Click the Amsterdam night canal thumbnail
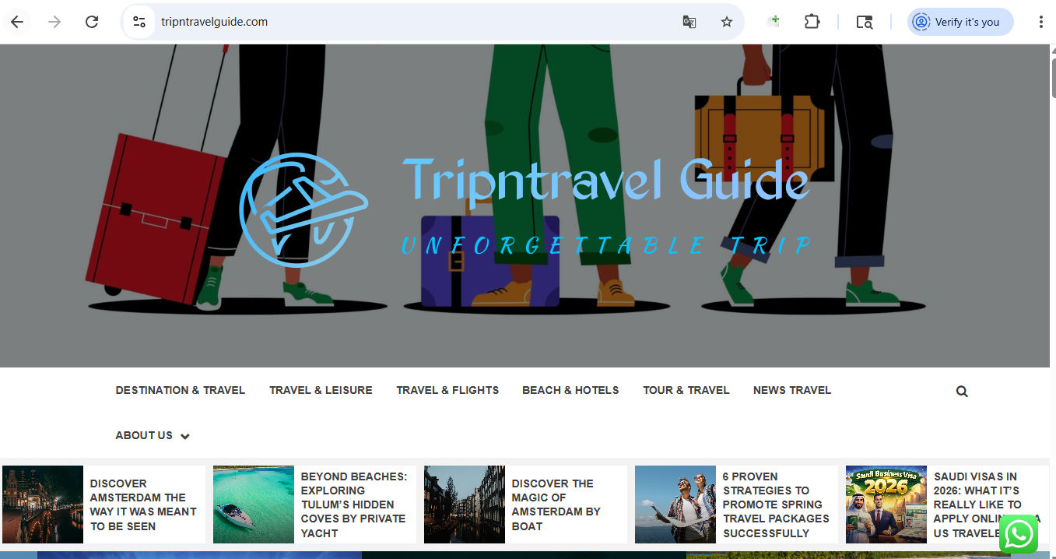This screenshot has width=1056, height=559. [43, 505]
